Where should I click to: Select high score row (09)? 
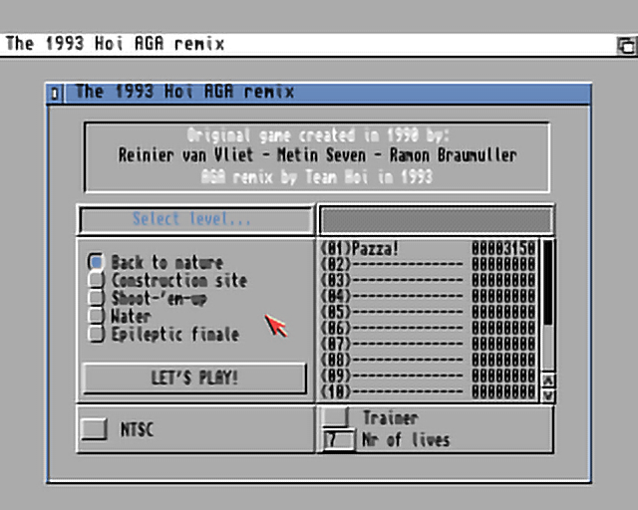click(x=428, y=376)
